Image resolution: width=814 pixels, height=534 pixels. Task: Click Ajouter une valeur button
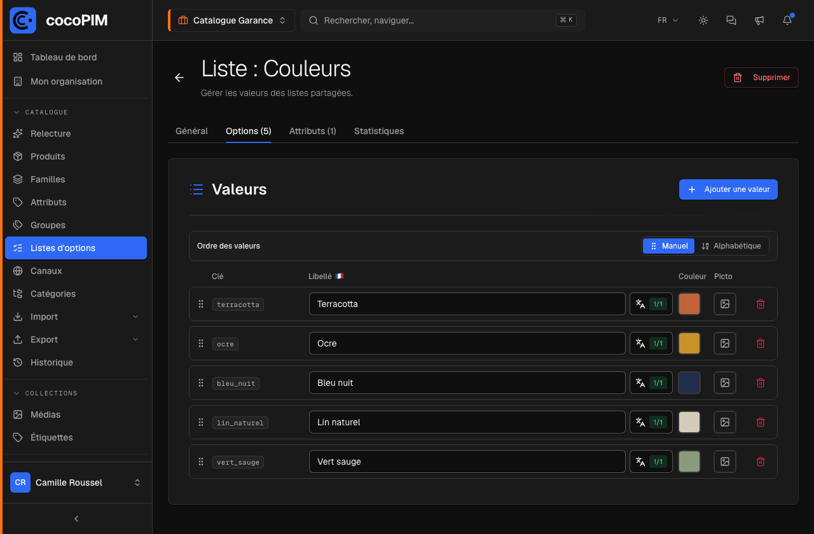click(x=728, y=189)
